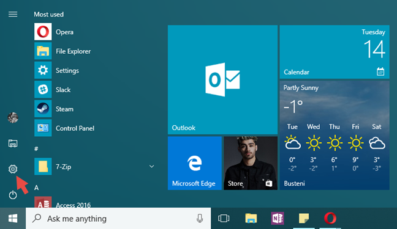Viewport: 397px width, 229px height.
Task: Open Settings app in Most used list
Action: [x=94, y=70]
